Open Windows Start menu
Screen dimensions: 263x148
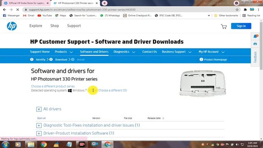[5, 144]
